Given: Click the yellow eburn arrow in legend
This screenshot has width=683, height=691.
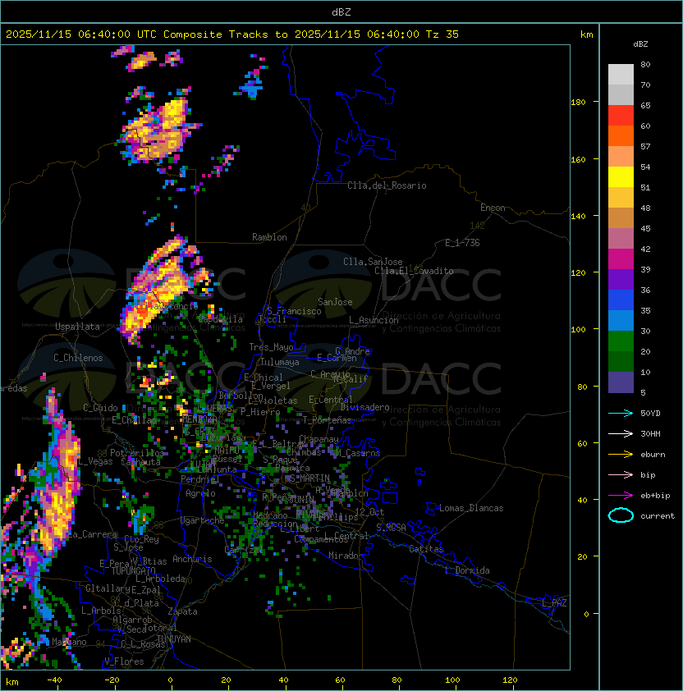Looking at the screenshot, I should point(621,455).
